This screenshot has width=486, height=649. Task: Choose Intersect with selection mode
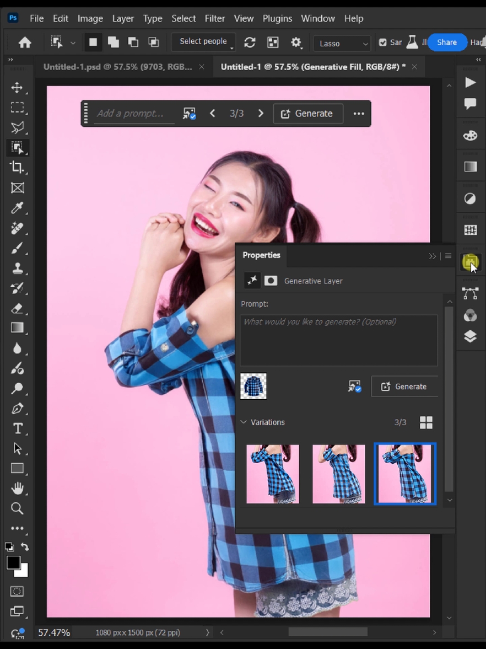[x=153, y=42]
